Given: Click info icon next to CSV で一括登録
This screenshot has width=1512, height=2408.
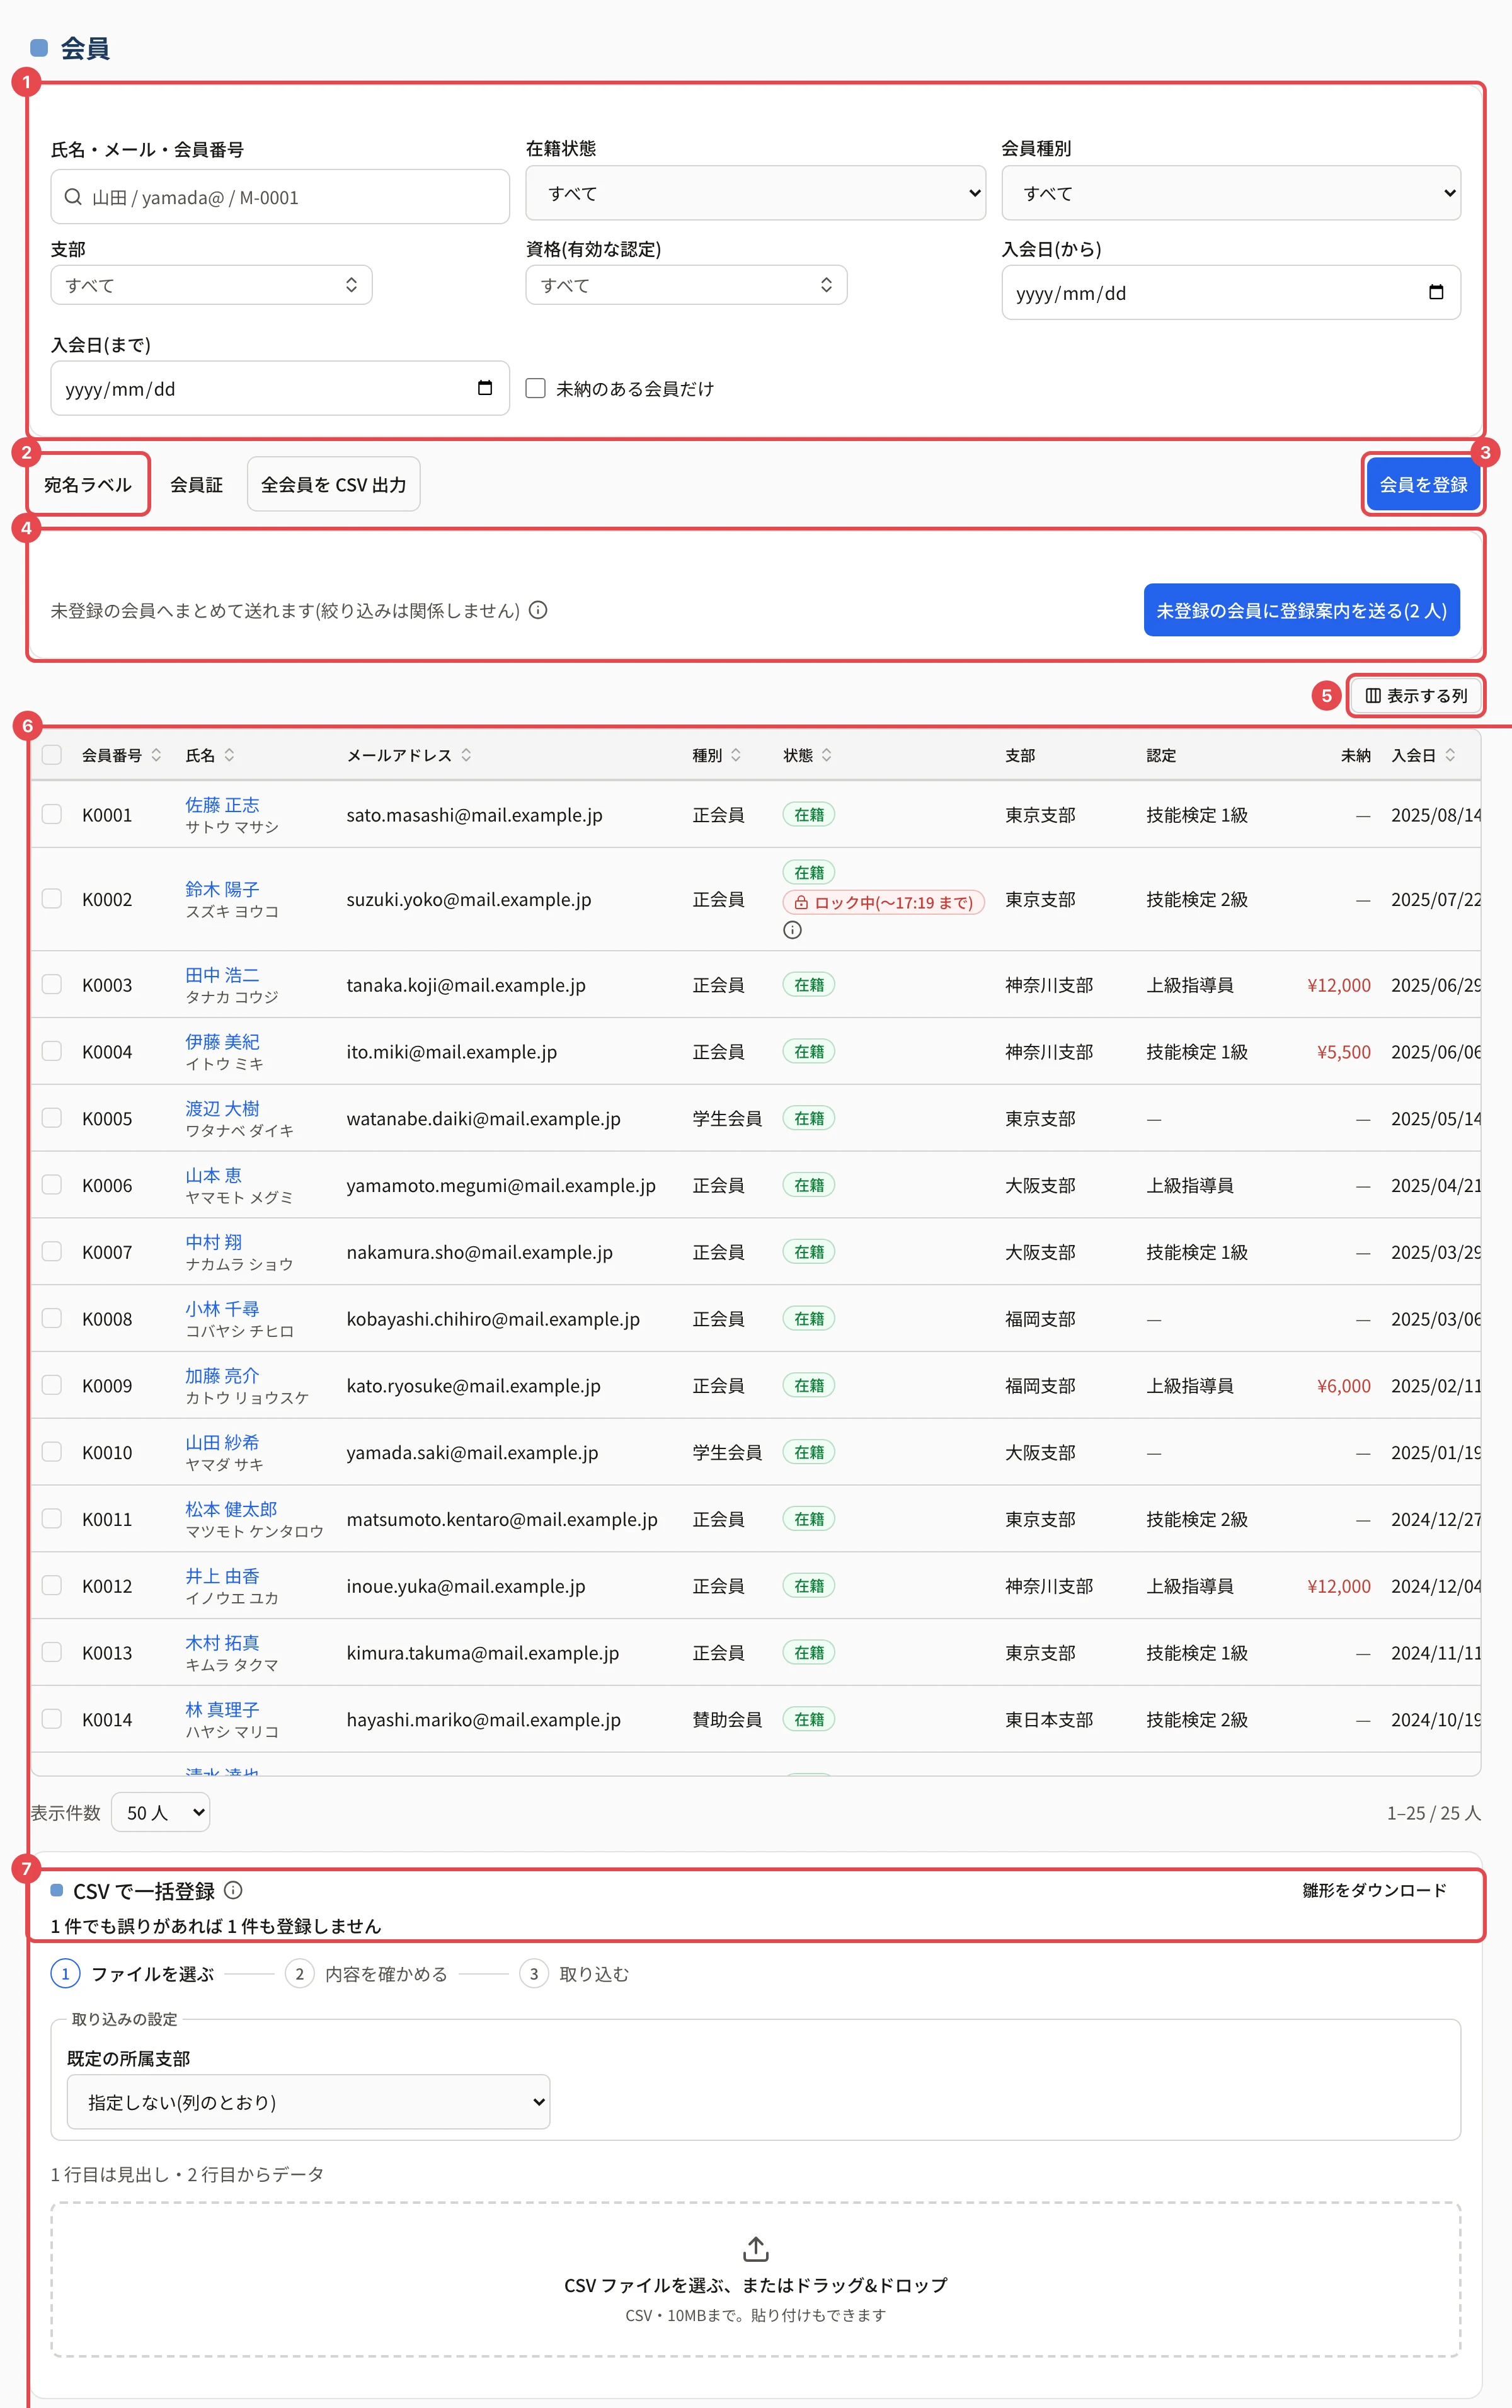Looking at the screenshot, I should [x=233, y=1890].
